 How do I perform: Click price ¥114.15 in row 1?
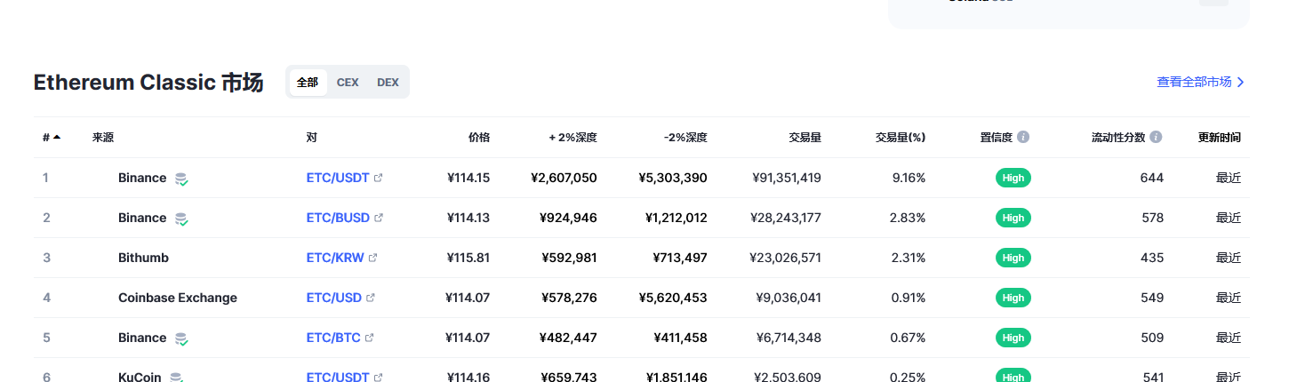click(x=468, y=178)
